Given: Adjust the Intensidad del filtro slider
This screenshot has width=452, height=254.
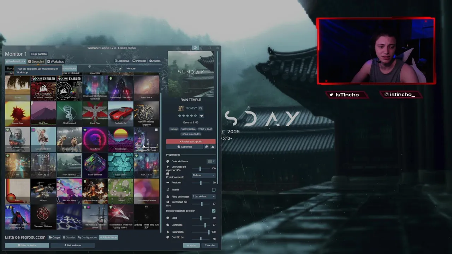Looking at the screenshot, I should pos(201,204).
